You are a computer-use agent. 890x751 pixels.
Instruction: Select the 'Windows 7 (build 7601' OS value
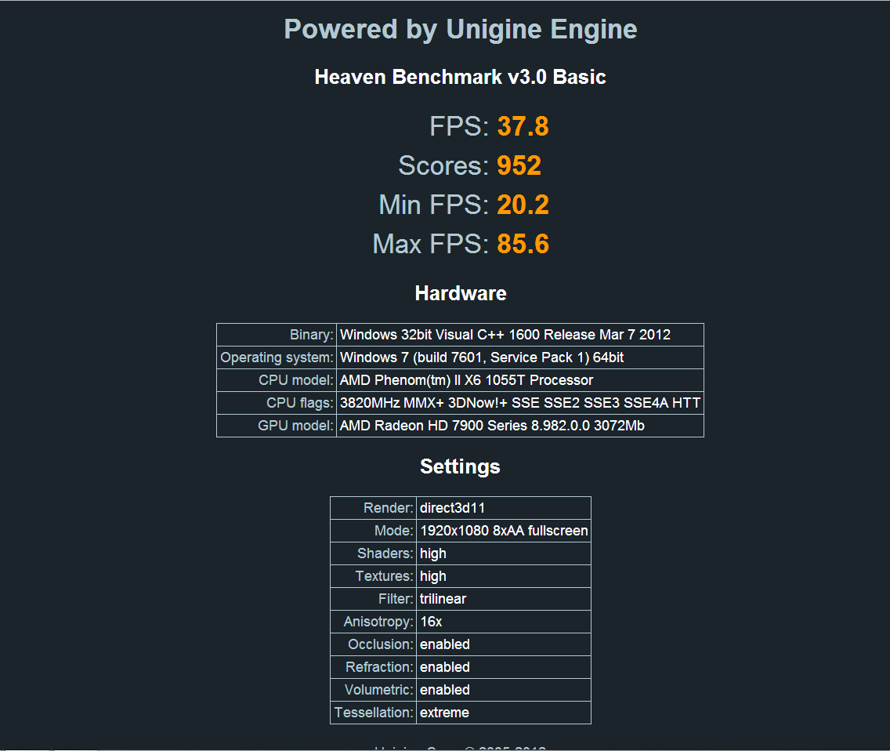(x=481, y=357)
